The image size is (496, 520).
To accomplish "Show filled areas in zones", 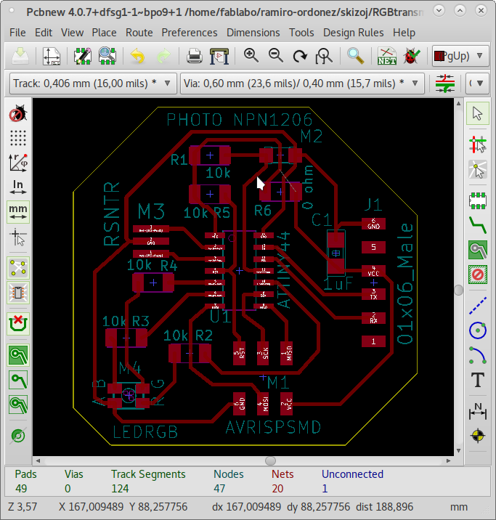I will pos(18,355).
